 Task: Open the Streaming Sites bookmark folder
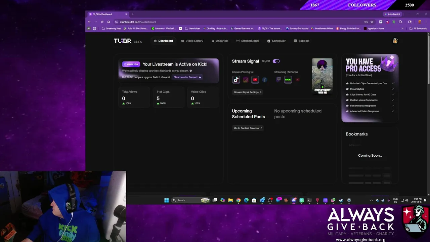[x=111, y=29]
